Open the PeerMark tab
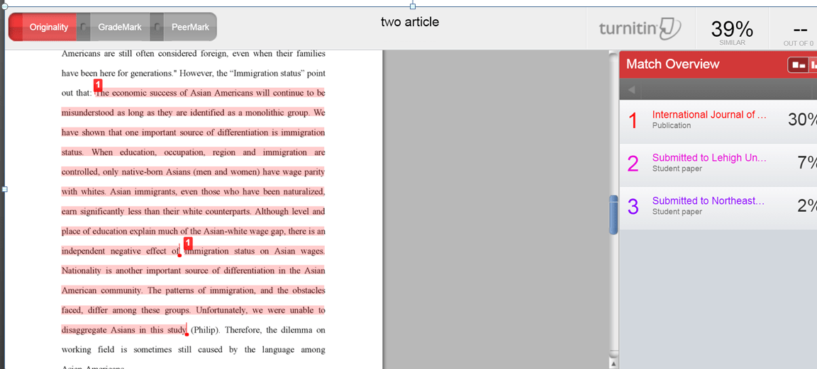 pyautogui.click(x=190, y=27)
